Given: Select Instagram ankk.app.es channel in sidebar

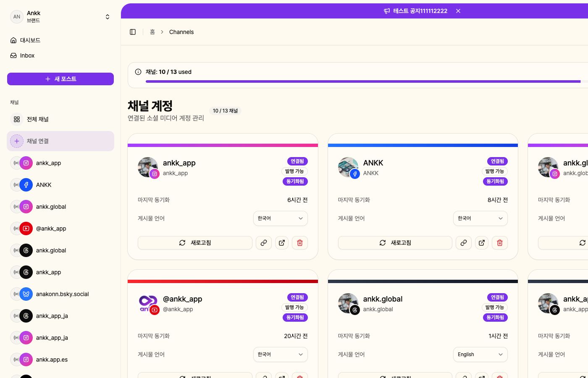Looking at the screenshot, I should pyautogui.click(x=60, y=360).
